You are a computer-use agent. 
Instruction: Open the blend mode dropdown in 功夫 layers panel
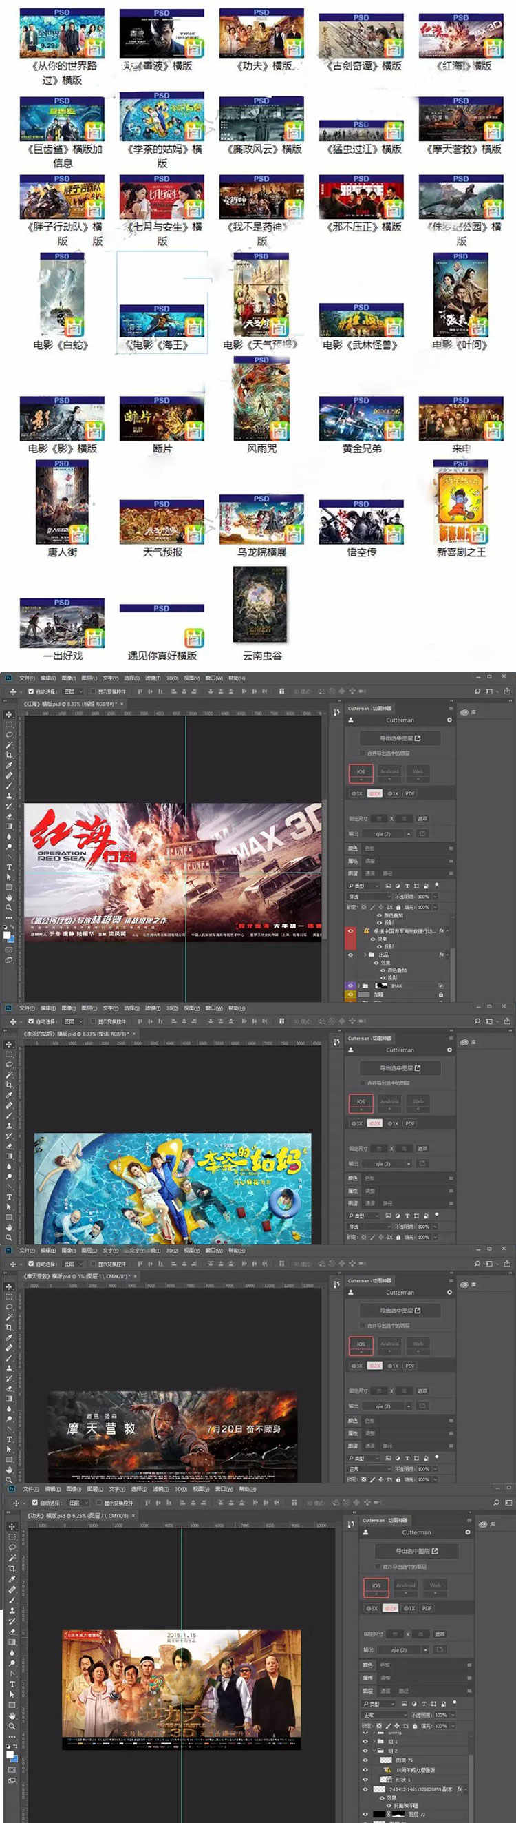pyautogui.click(x=385, y=1716)
